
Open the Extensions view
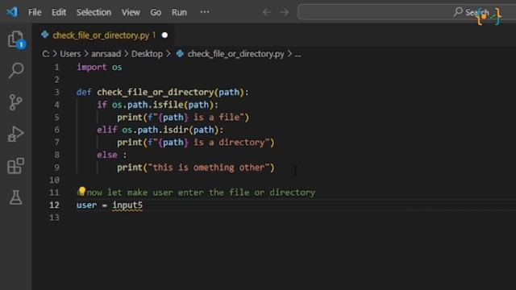[15, 166]
